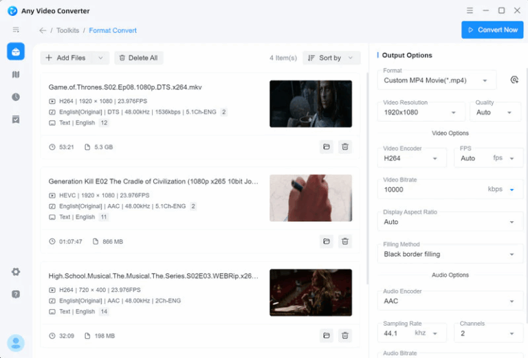
Task: Open the hamburger menu in title bar
Action: click(x=470, y=11)
